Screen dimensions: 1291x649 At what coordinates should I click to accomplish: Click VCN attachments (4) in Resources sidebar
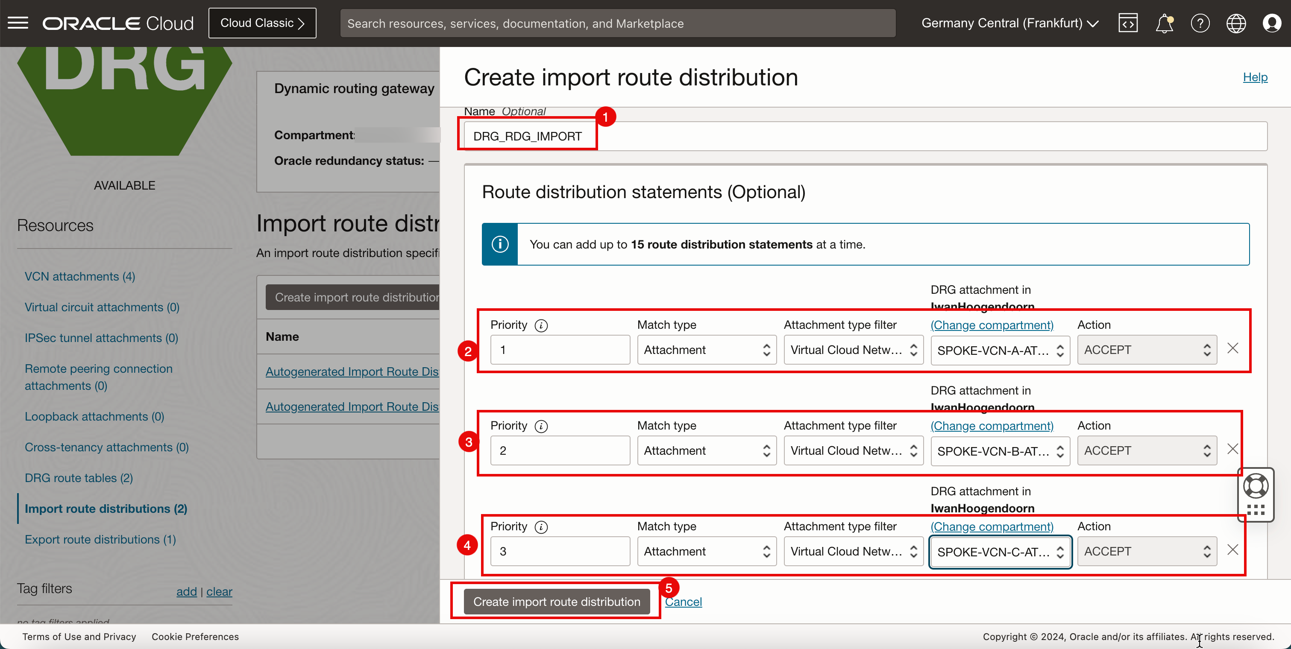click(x=79, y=276)
